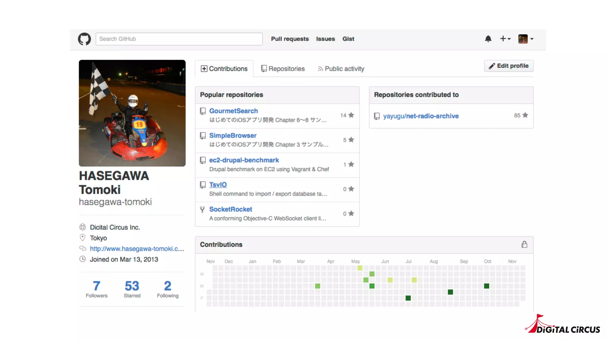Viewport: 607px width, 341px height.
Task: Open the notifications bell
Action: (x=488, y=39)
